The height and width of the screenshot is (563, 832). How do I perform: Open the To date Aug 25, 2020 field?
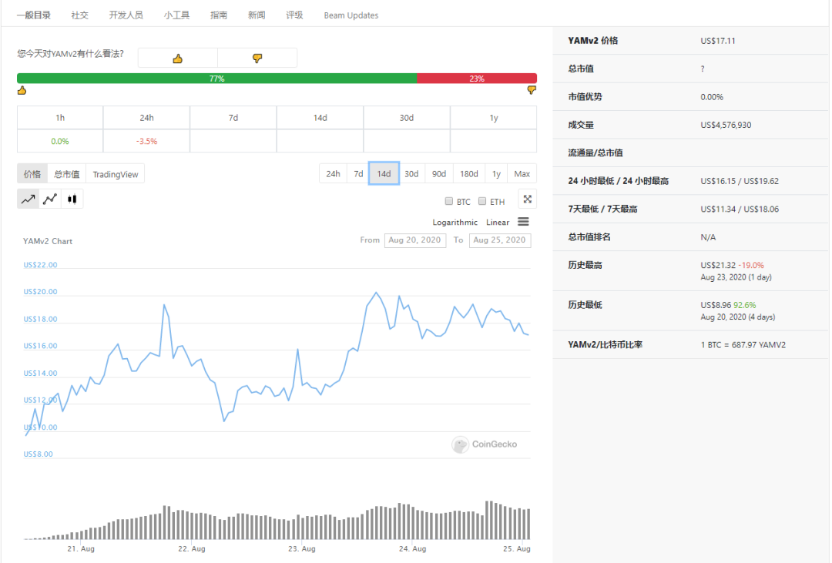click(x=500, y=240)
